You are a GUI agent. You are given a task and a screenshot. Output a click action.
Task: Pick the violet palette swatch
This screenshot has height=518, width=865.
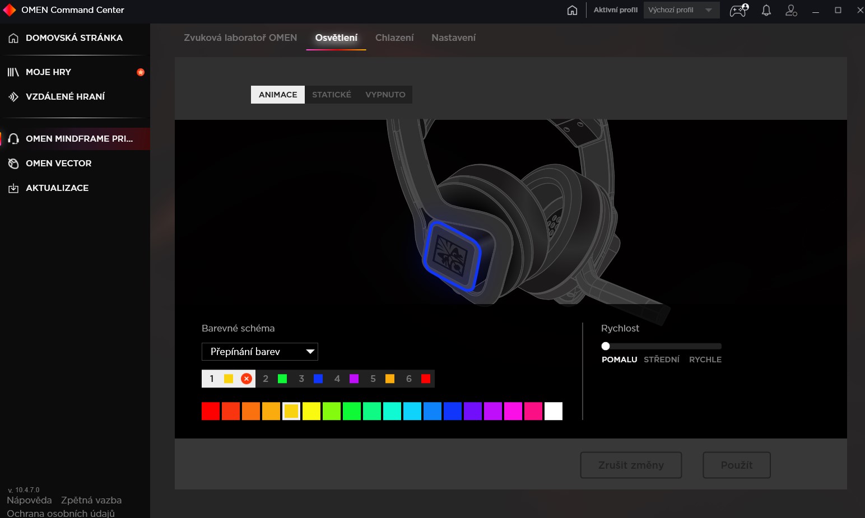tap(473, 411)
